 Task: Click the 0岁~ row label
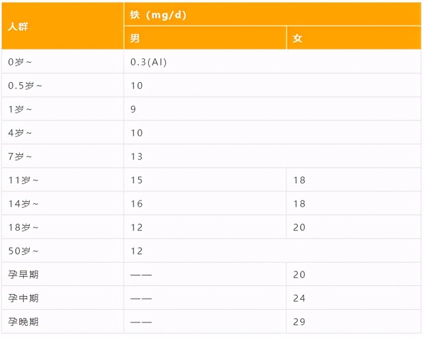coord(20,62)
